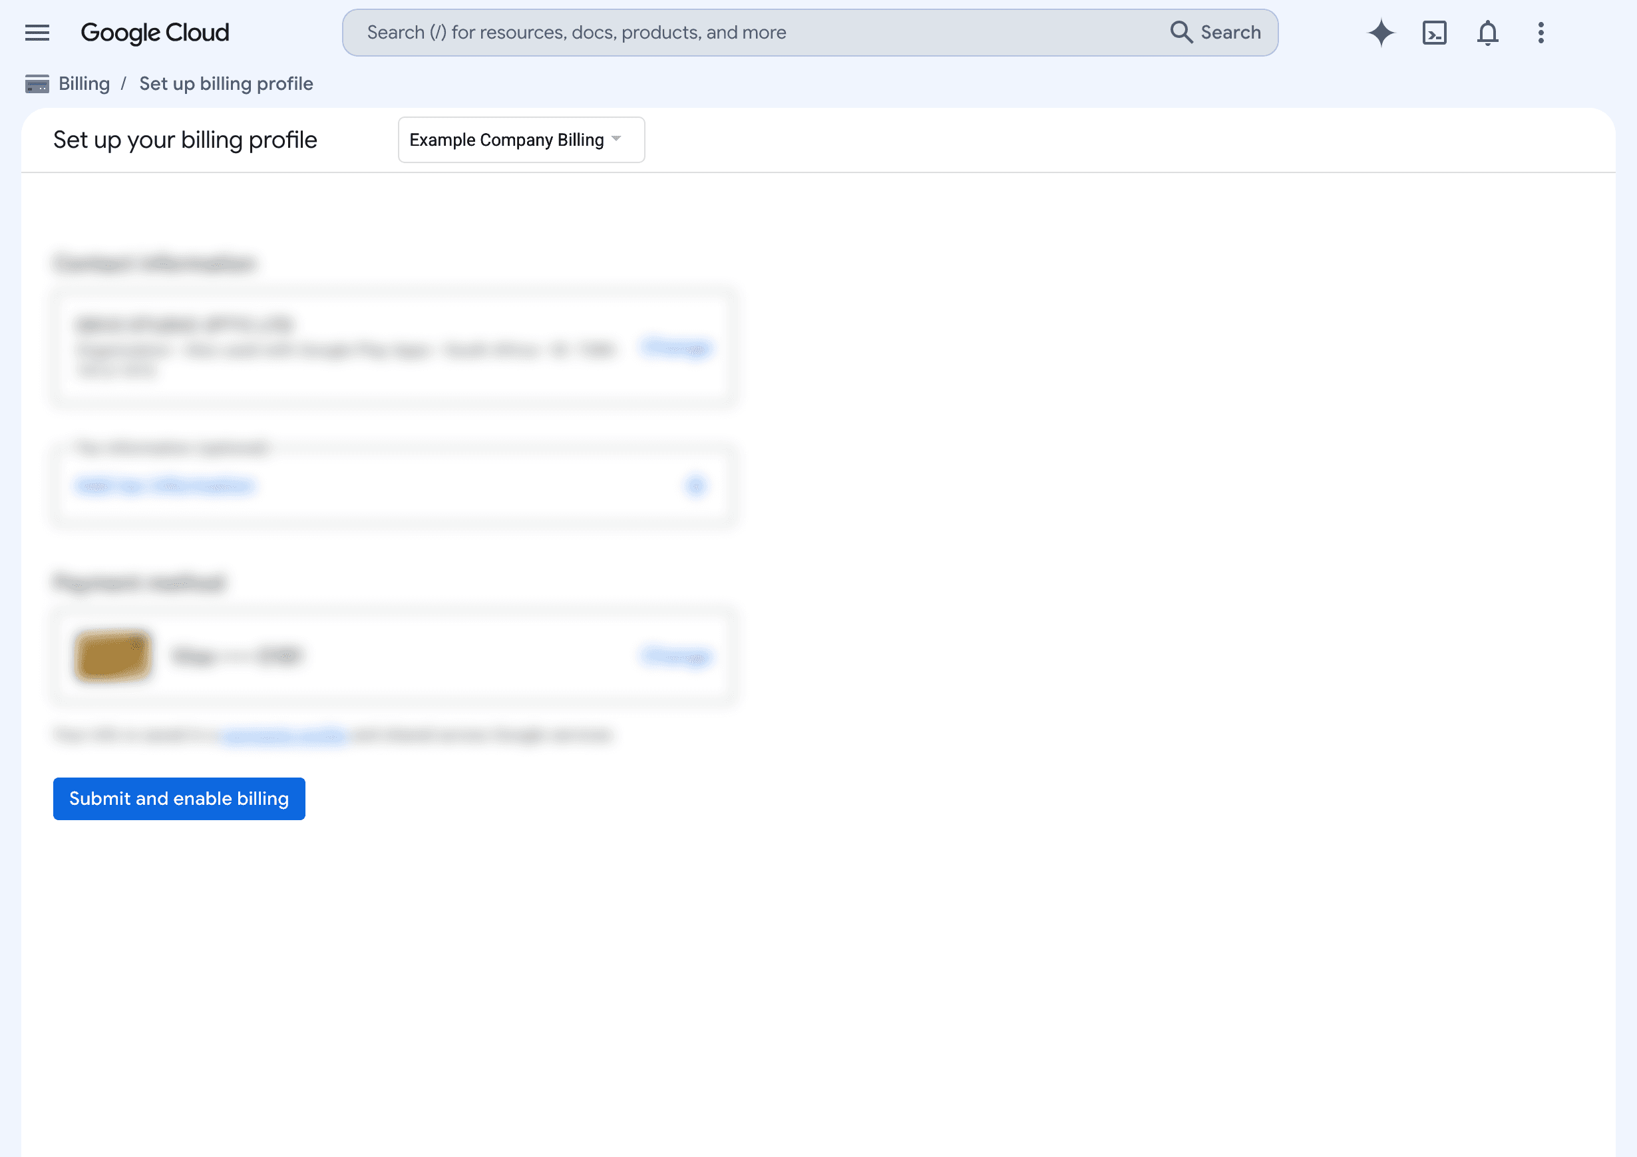Click the Google Cloud logo
This screenshot has height=1157, width=1637.
154,33
